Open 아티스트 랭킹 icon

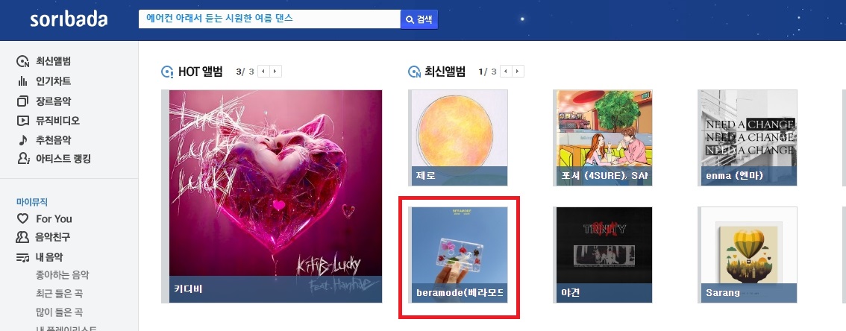click(x=22, y=159)
